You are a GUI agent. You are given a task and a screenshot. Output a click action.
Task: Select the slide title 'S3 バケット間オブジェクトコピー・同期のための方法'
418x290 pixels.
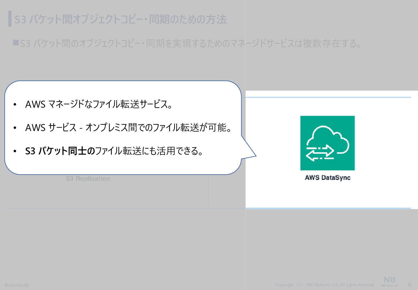[121, 20]
